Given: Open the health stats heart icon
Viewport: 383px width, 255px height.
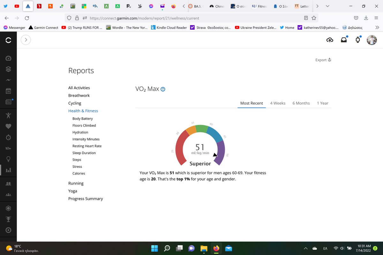Looking at the screenshot, I should (8, 126).
